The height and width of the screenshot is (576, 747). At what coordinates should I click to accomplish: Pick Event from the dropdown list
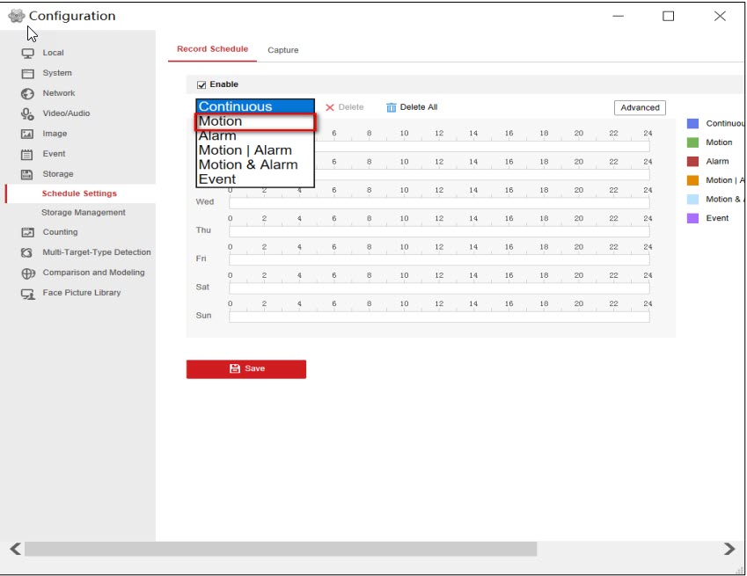[x=217, y=179]
